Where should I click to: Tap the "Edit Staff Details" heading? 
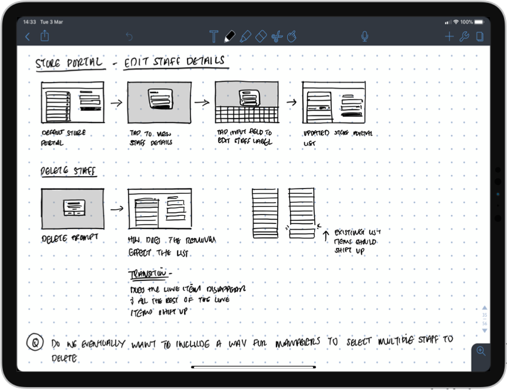point(175,61)
